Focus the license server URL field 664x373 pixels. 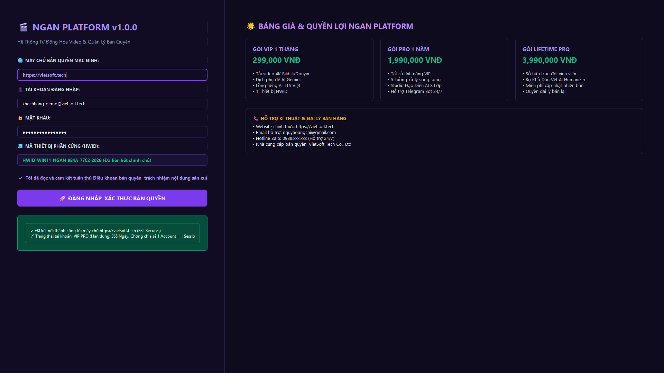coord(112,75)
